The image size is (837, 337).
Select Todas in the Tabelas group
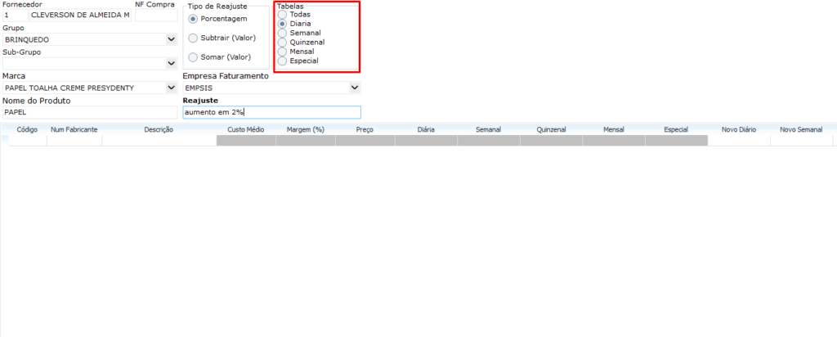(x=283, y=15)
